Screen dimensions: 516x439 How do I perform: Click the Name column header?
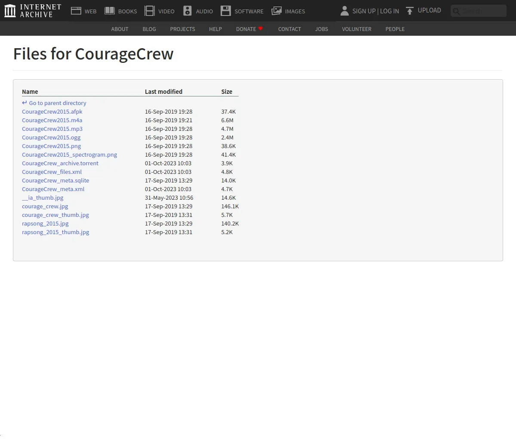30,92
